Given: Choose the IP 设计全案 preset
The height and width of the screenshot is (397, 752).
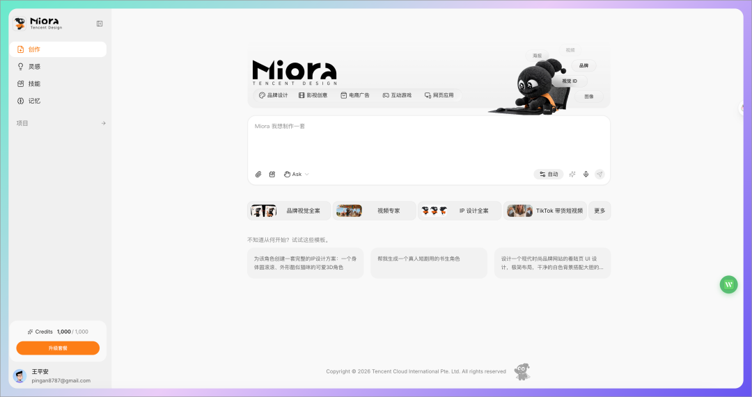Looking at the screenshot, I should (x=460, y=211).
